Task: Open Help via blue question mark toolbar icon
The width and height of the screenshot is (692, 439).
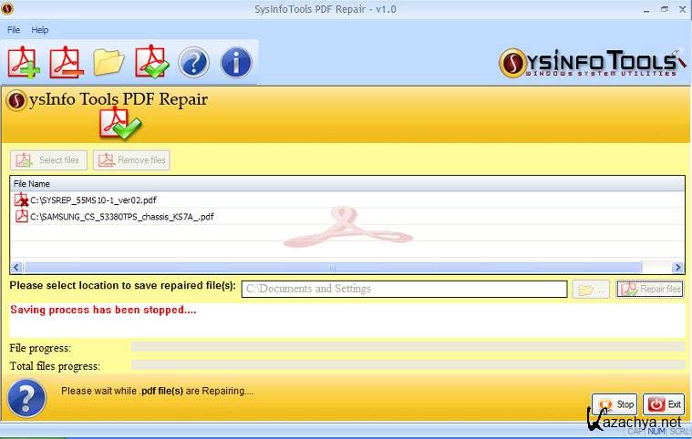Action: point(193,62)
